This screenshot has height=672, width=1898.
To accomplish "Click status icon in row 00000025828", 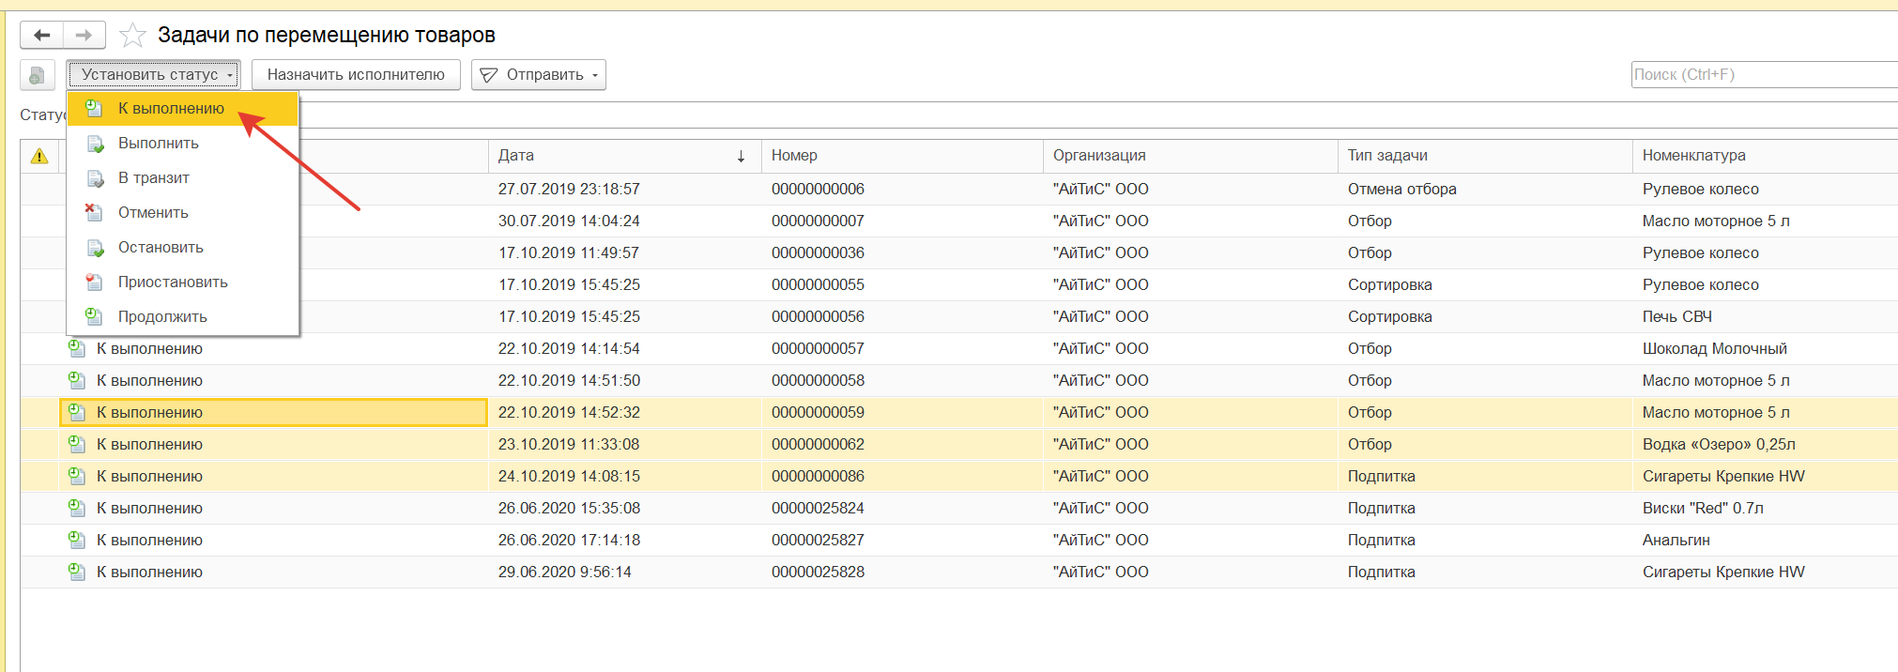I will coord(77,573).
